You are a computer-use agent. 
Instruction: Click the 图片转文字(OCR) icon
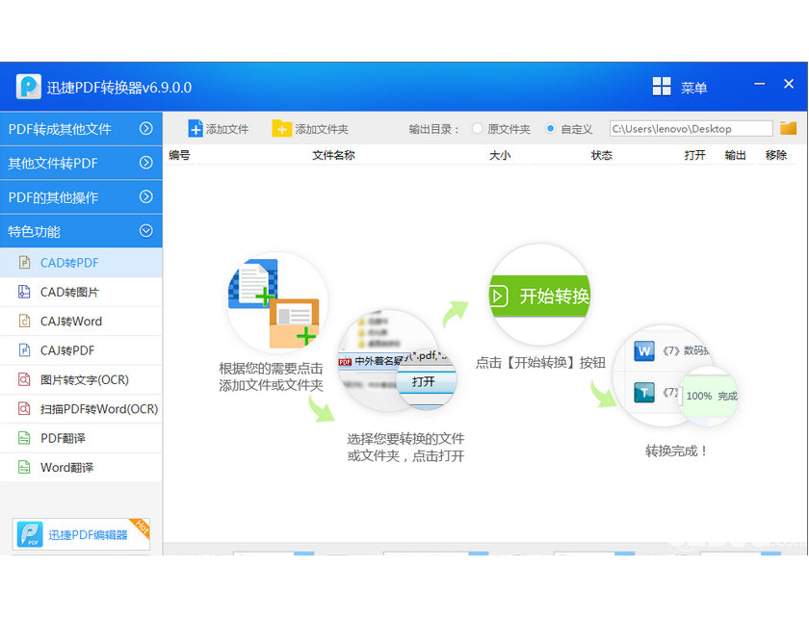click(24, 379)
